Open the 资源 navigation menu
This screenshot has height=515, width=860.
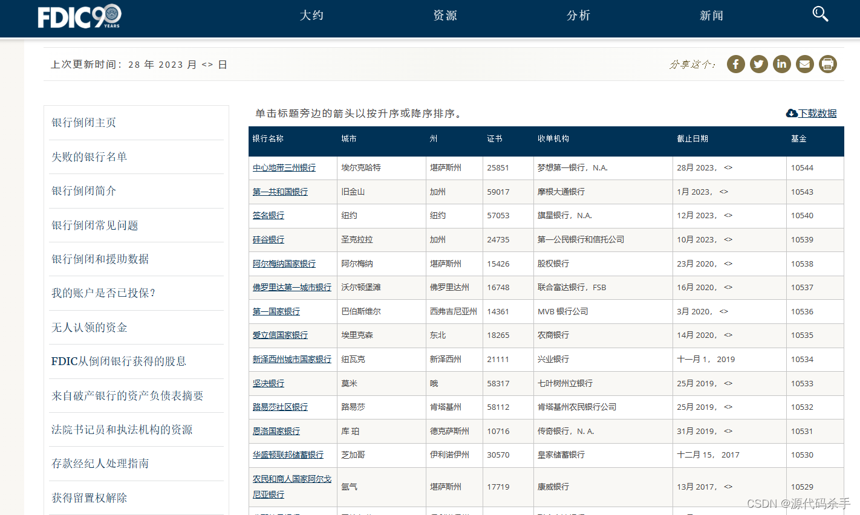445,15
